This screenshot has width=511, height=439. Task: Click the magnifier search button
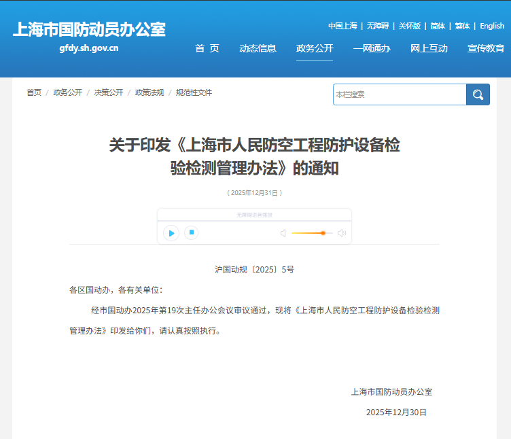478,94
